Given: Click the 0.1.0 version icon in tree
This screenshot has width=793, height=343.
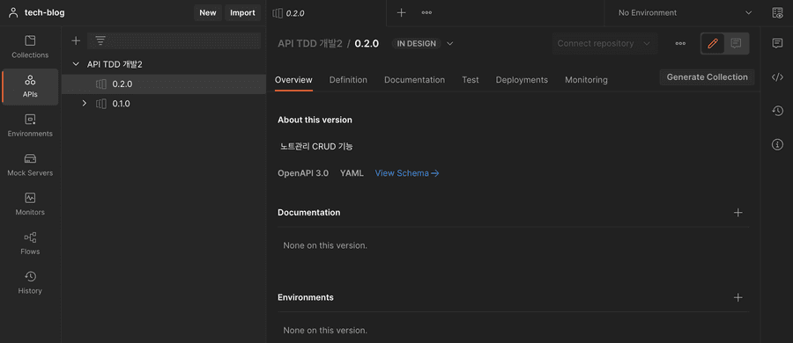Looking at the screenshot, I should point(101,104).
